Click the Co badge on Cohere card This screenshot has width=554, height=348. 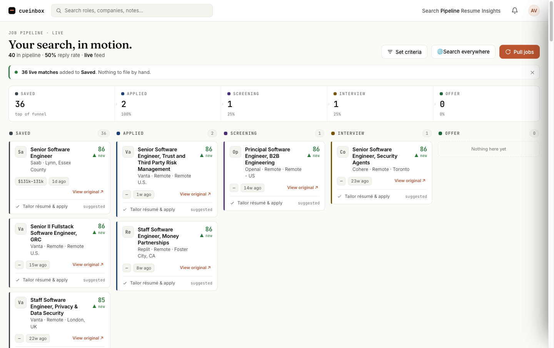click(343, 152)
